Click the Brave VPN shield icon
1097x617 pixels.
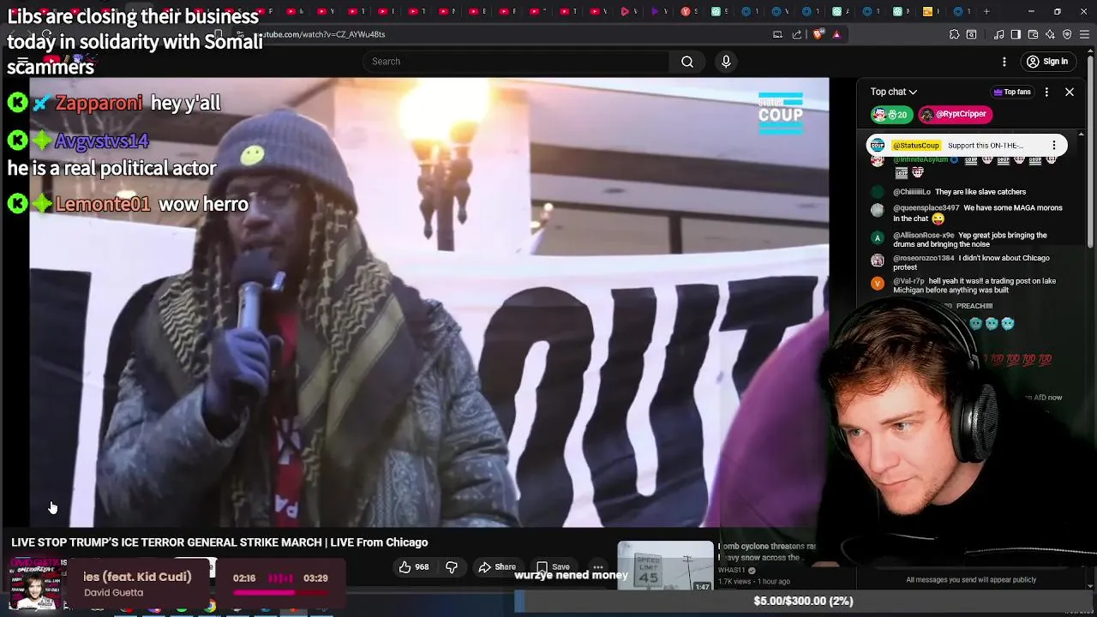pyautogui.click(x=1067, y=34)
